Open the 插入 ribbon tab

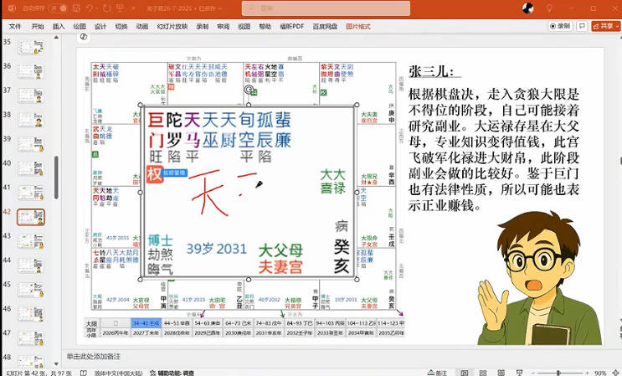click(59, 26)
